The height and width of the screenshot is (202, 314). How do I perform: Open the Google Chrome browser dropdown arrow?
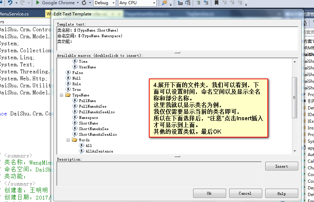(x=78, y=4)
